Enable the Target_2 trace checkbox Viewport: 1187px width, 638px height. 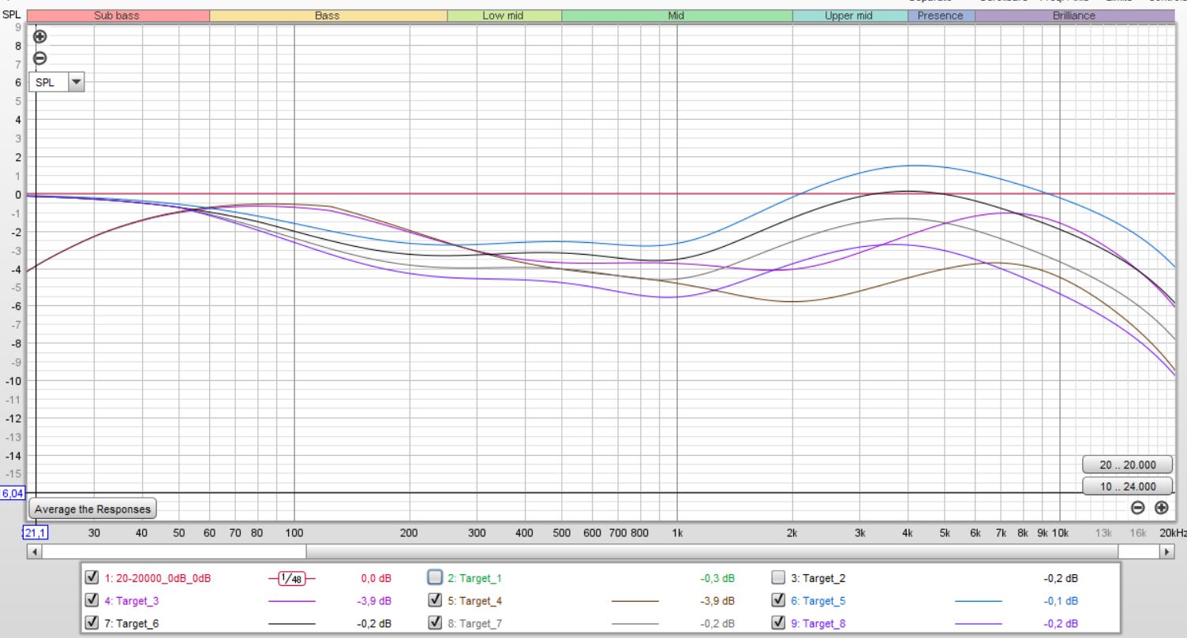pos(778,577)
